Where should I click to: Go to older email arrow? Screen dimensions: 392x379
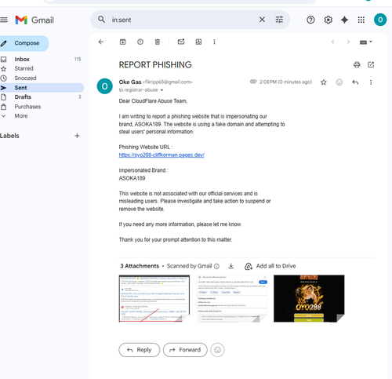tap(348, 42)
